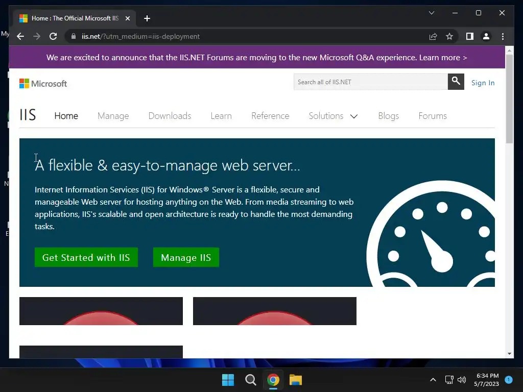Click the Search all of IIS.NET field
Screen dimensions: 523x392
[371, 82]
